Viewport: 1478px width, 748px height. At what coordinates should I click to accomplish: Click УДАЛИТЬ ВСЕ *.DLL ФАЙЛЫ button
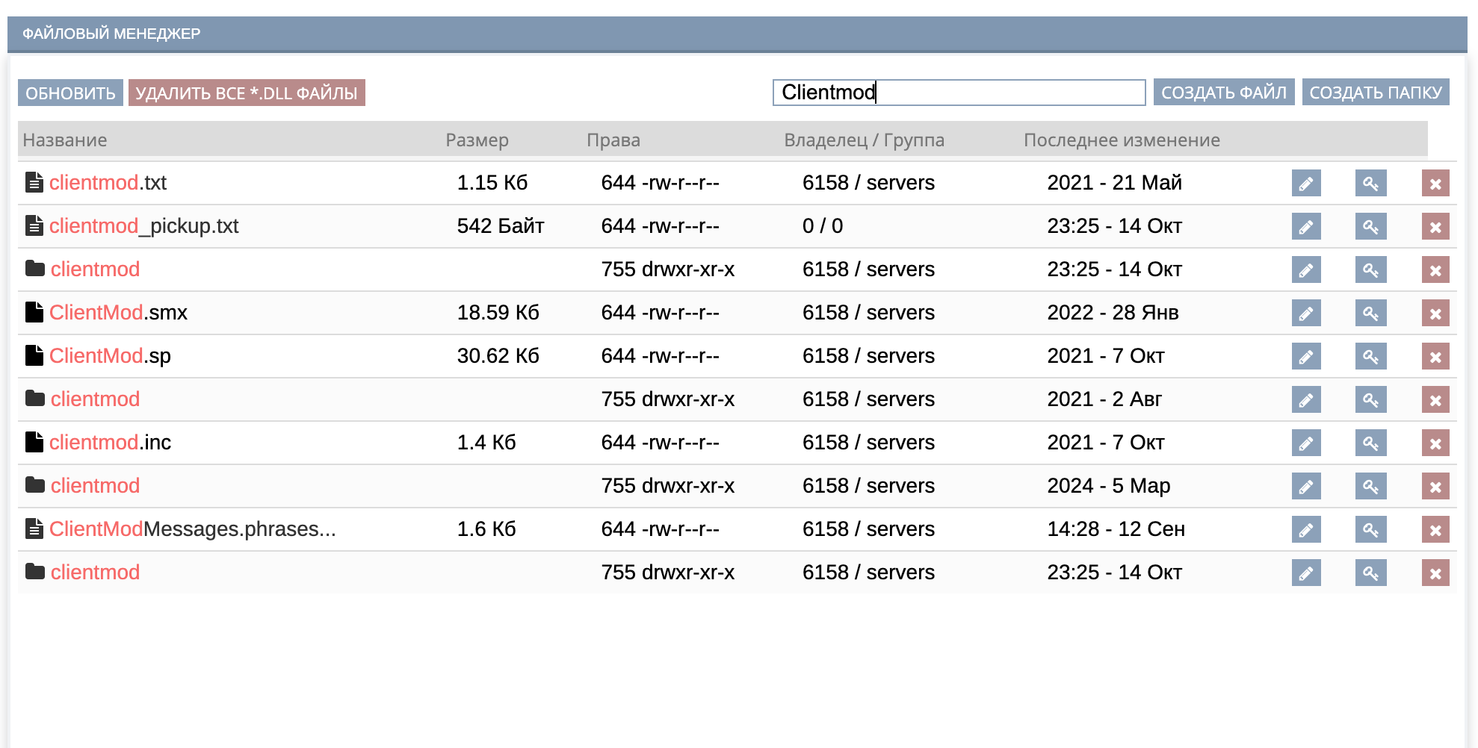point(247,93)
